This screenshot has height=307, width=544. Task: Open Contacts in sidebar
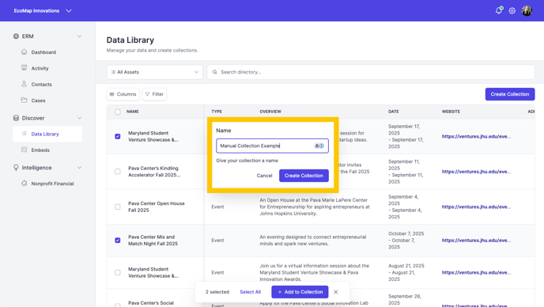[x=41, y=85]
